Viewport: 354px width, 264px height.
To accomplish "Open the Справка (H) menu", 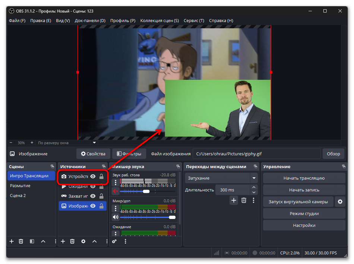I will coord(221,20).
